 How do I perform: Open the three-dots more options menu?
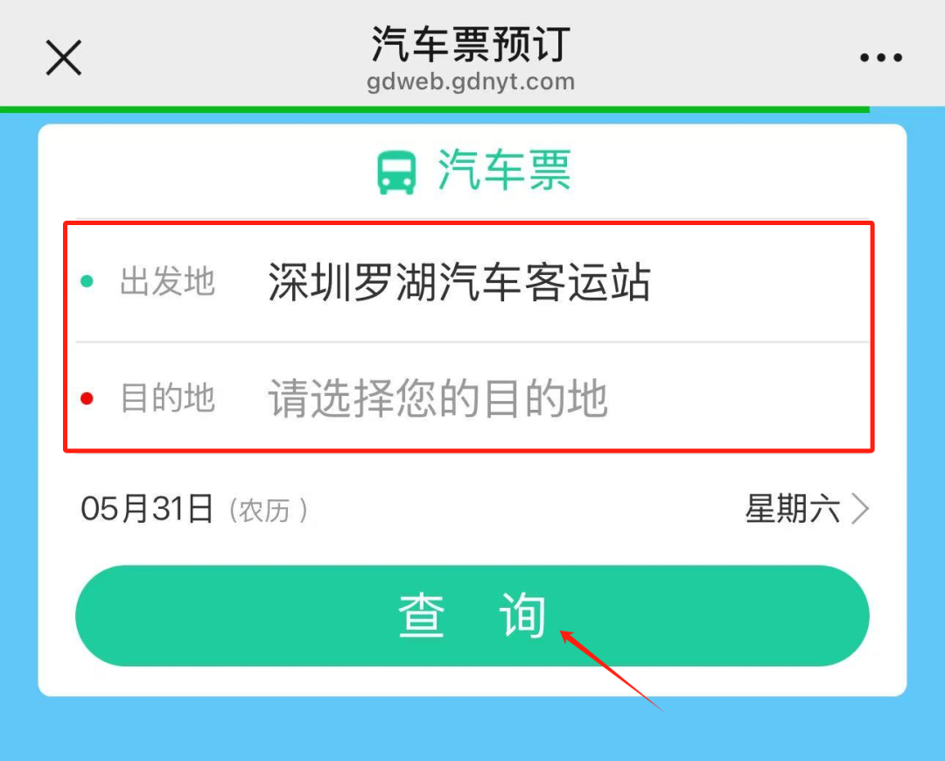pyautogui.click(x=880, y=59)
